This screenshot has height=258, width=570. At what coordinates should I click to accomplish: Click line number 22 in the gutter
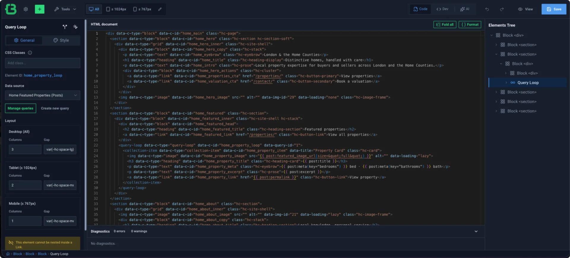96,145
